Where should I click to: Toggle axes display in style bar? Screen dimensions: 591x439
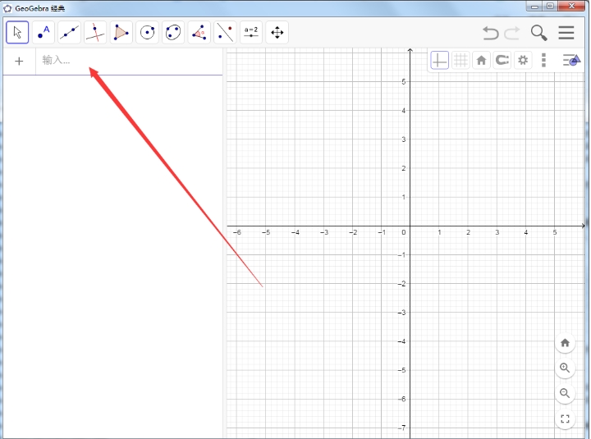click(x=439, y=60)
